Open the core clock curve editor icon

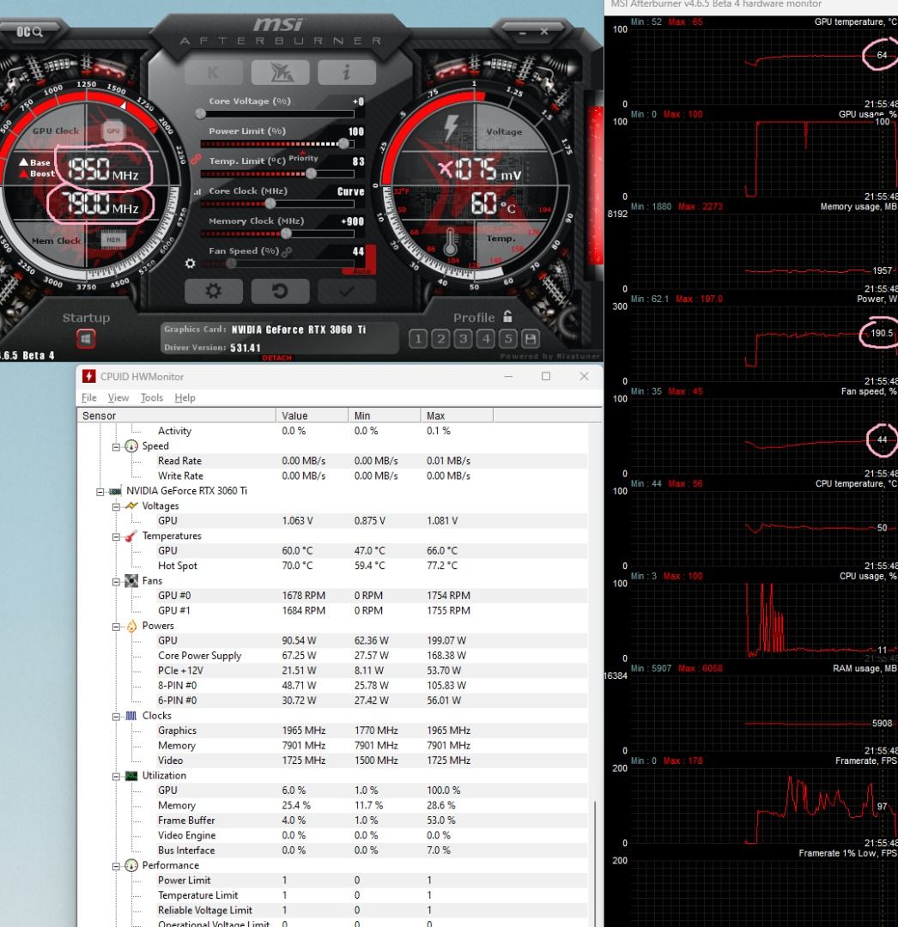click(x=197, y=191)
